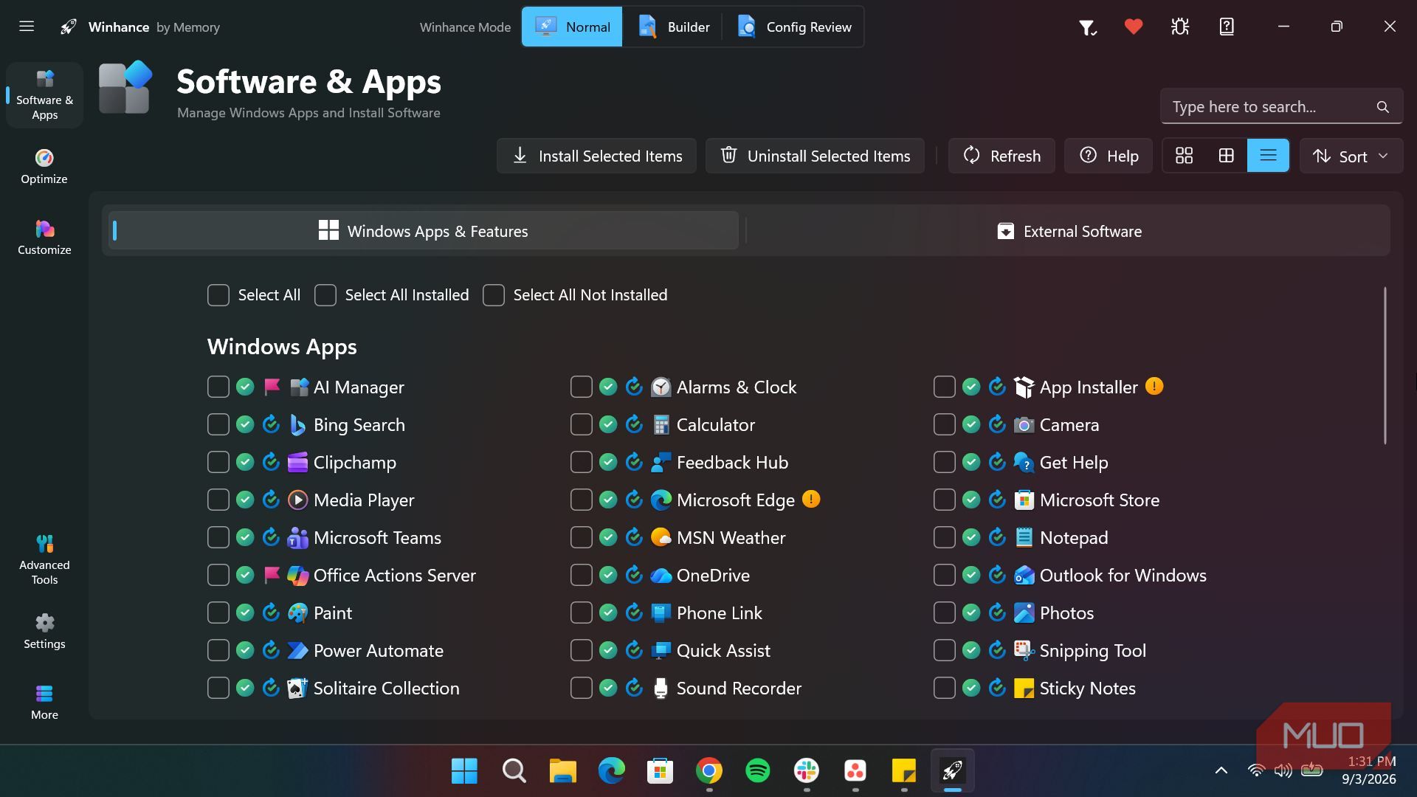Open the Windows Start menu
The height and width of the screenshot is (797, 1417).
(x=464, y=770)
